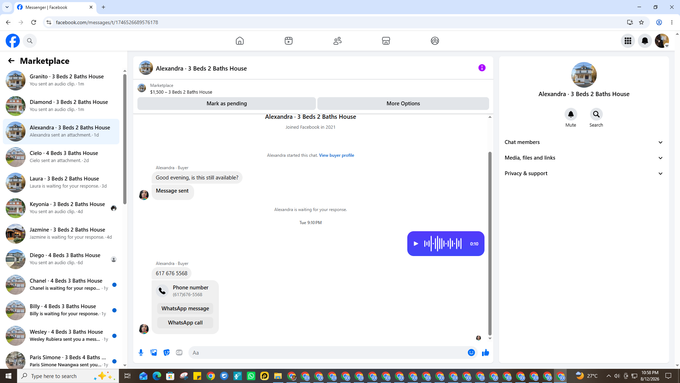The image size is (680, 383).
Task: Open the Billy 4 Beds 3 Baths chat
Action: tap(61, 310)
